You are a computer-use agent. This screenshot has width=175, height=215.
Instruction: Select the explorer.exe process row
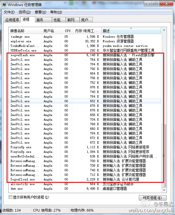tap(85, 41)
